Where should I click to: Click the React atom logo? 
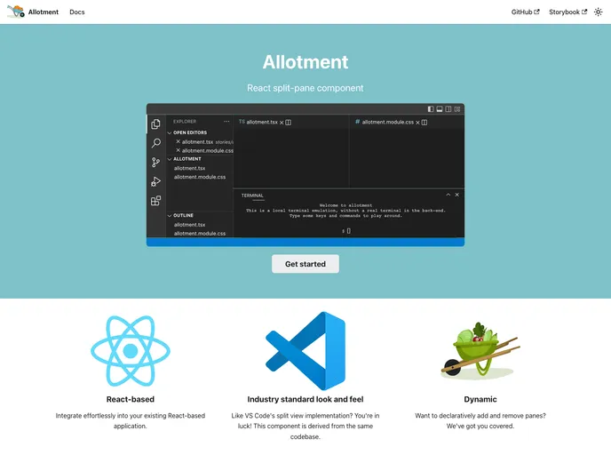point(131,350)
